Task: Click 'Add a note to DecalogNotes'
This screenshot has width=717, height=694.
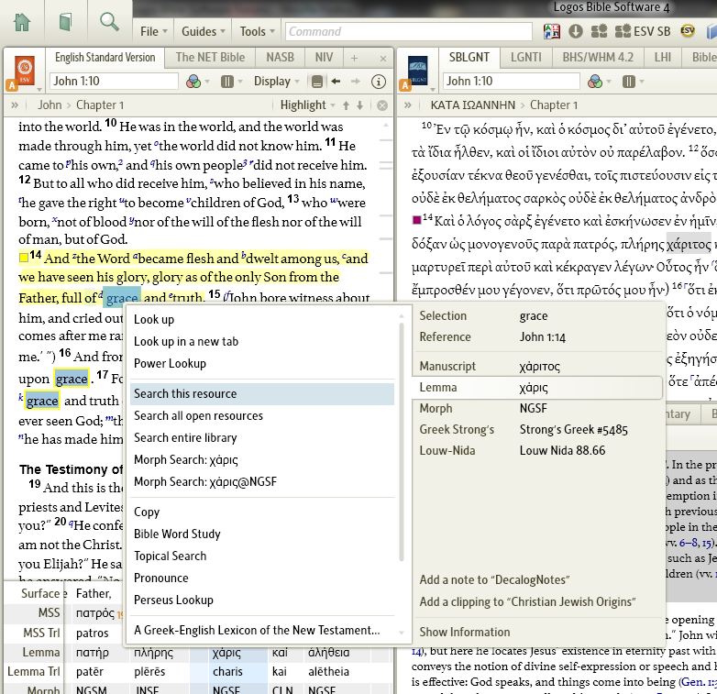Action: pos(494,580)
